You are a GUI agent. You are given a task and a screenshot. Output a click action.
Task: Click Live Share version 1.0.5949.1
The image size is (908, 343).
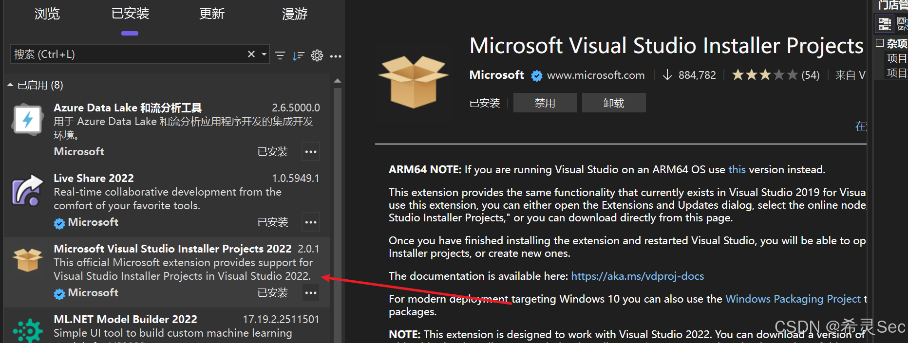click(296, 178)
